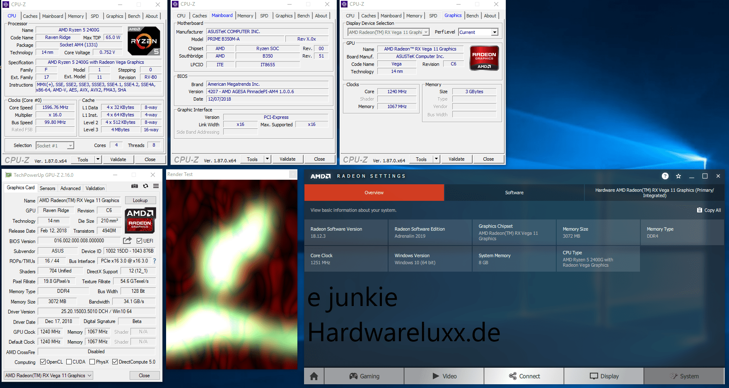Take GPU-Z screenshot with camera icon
The width and height of the screenshot is (729, 388).
[x=135, y=186]
